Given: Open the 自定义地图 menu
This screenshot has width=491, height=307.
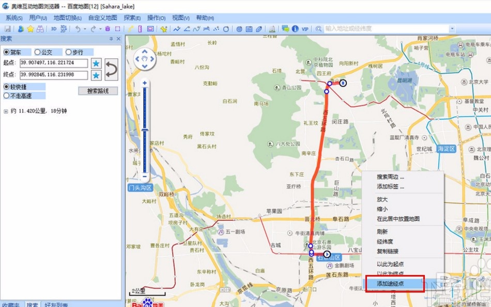Looking at the screenshot, I should (103, 18).
